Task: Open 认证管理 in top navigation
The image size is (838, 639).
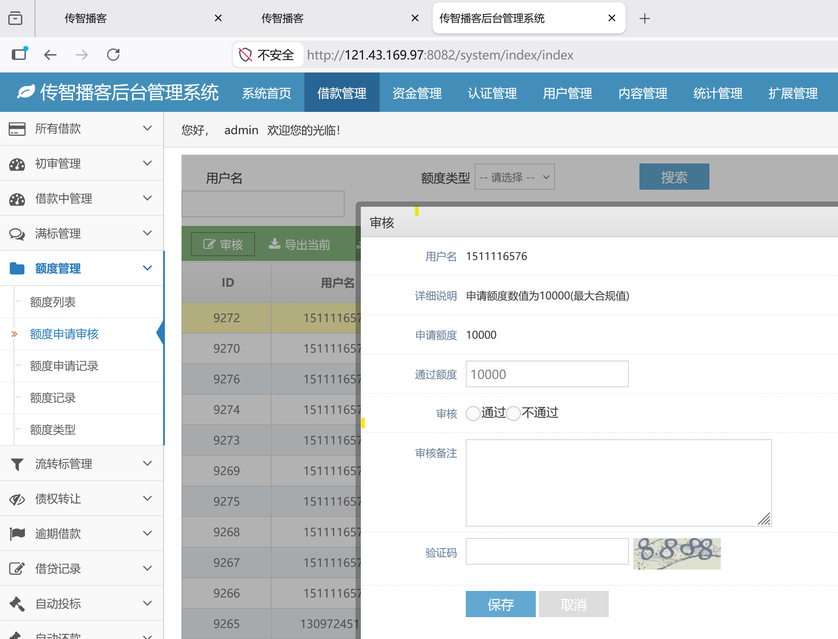Action: [x=492, y=93]
